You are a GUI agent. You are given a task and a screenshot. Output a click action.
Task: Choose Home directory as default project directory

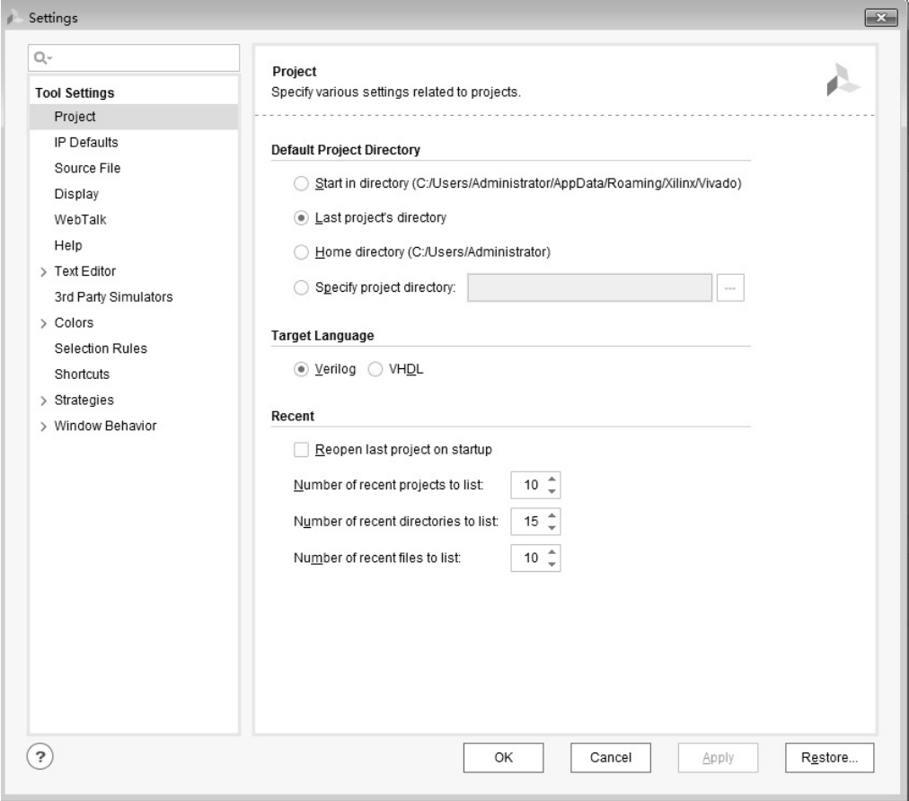[x=301, y=252]
